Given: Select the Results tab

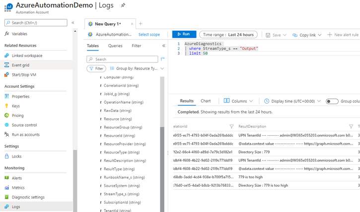Looking at the screenshot, I should coord(187,101).
